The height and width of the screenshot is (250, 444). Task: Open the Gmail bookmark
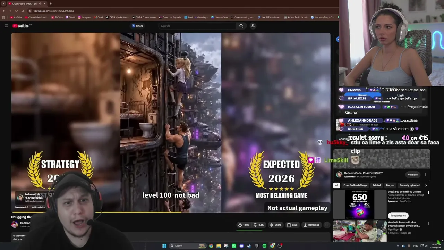pyautogui.click(x=98, y=17)
